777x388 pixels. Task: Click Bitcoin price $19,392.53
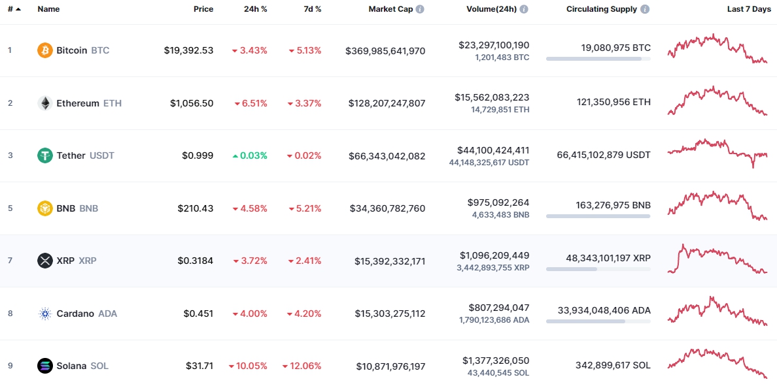click(189, 50)
